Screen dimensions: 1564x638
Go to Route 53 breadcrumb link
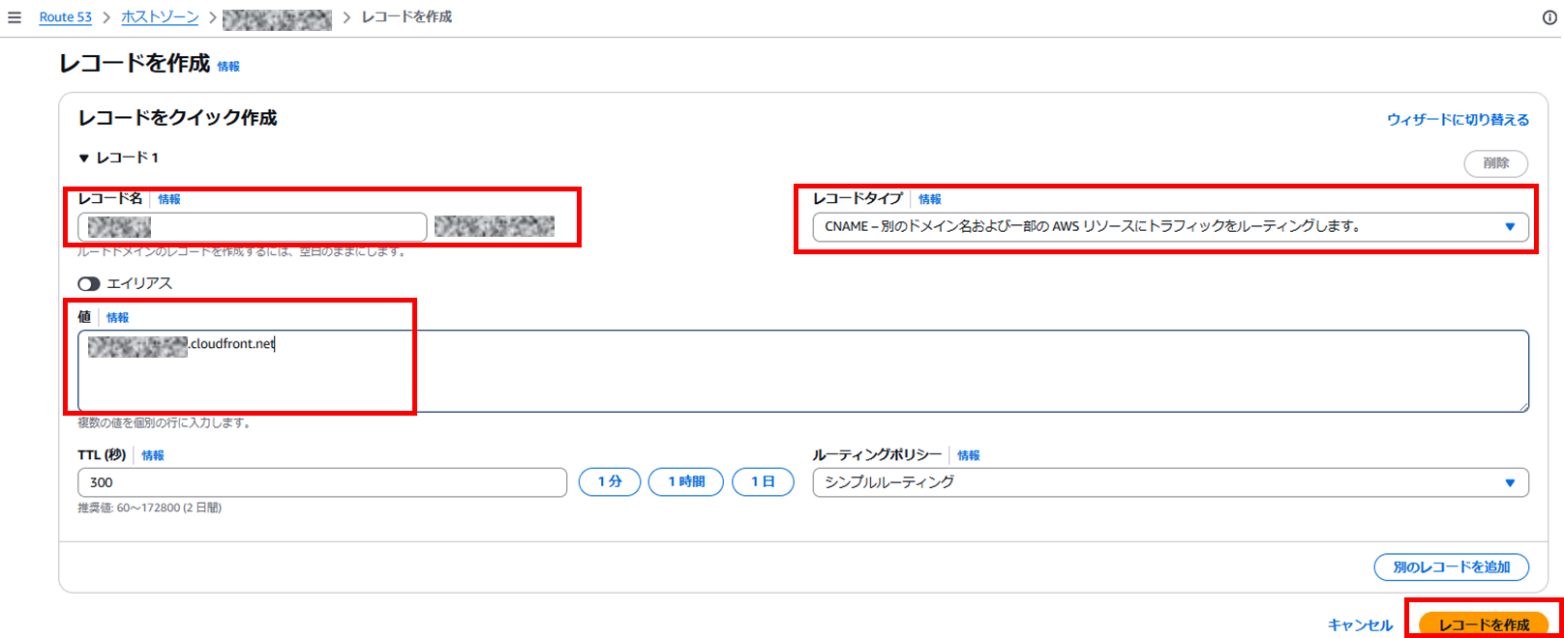click(66, 17)
